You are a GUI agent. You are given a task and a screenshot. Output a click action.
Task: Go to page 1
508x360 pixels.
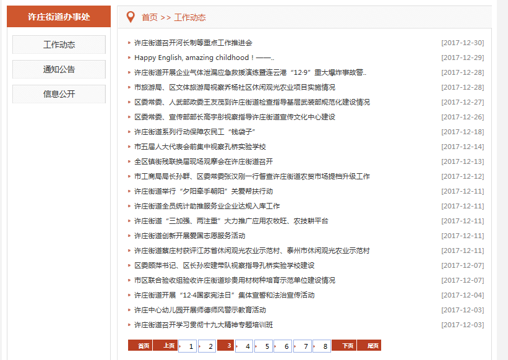pos(187,346)
